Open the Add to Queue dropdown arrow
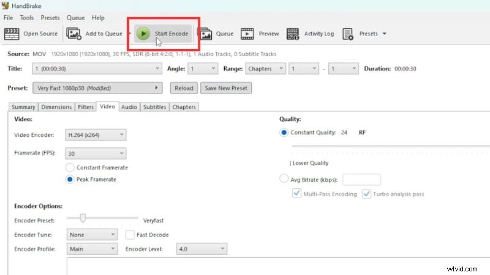 (129, 34)
